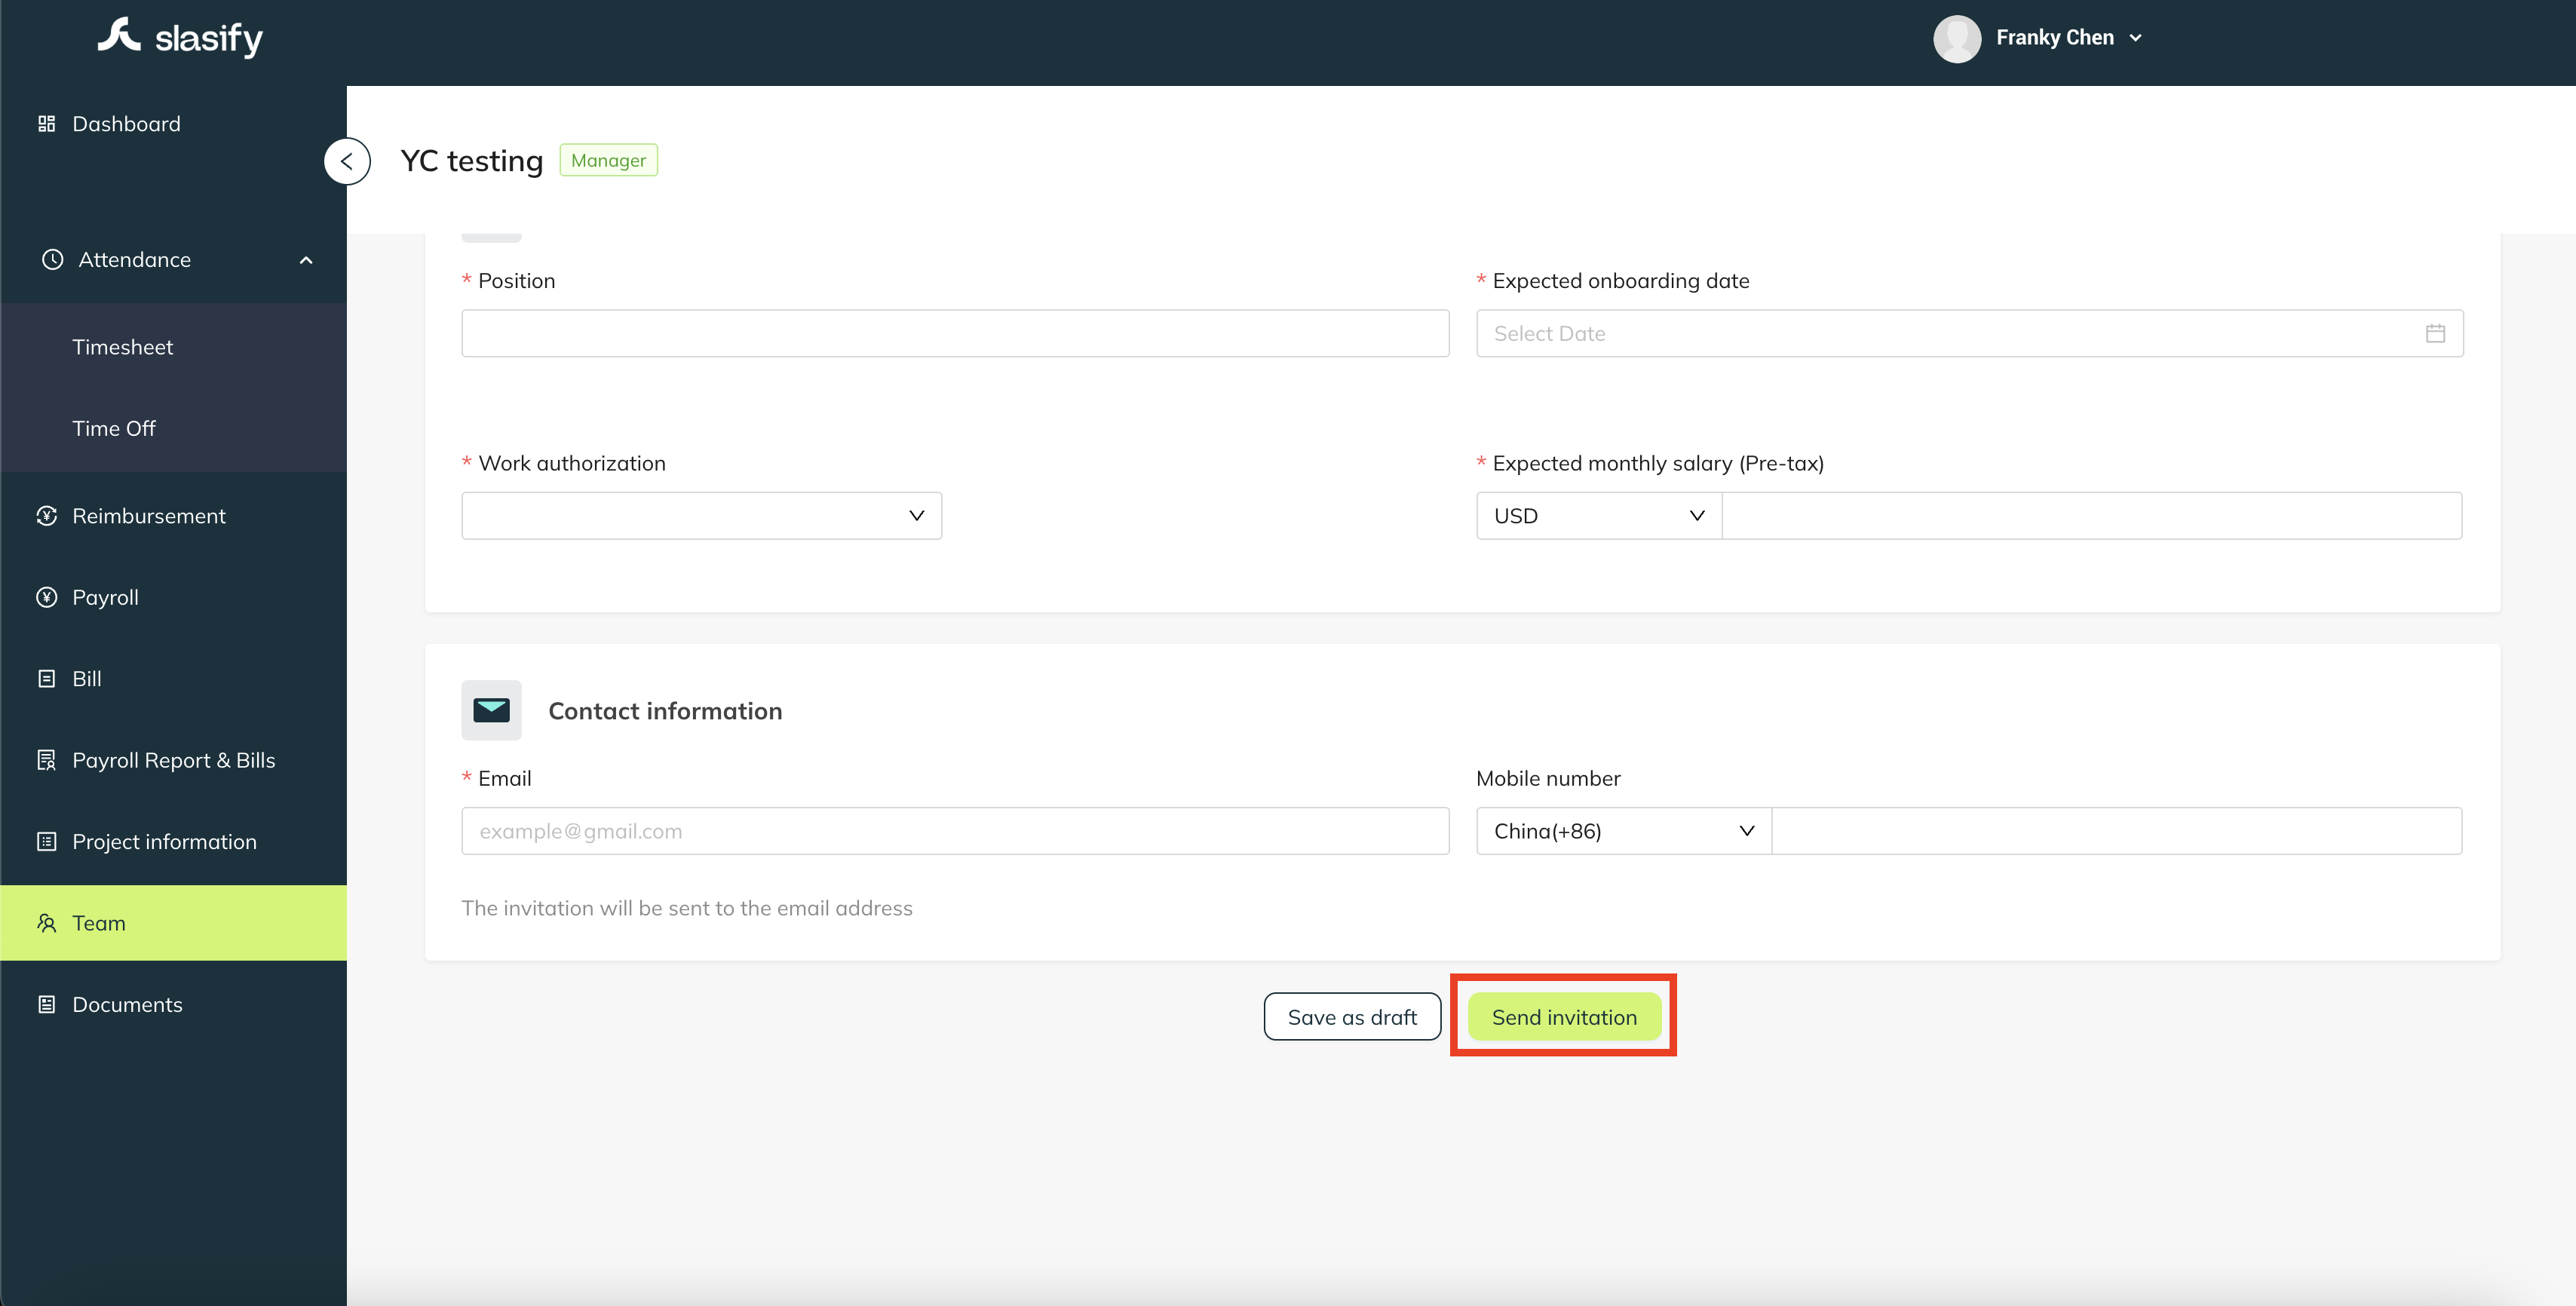Click the YC testing page title
This screenshot has height=1306, width=2576.
[472, 161]
